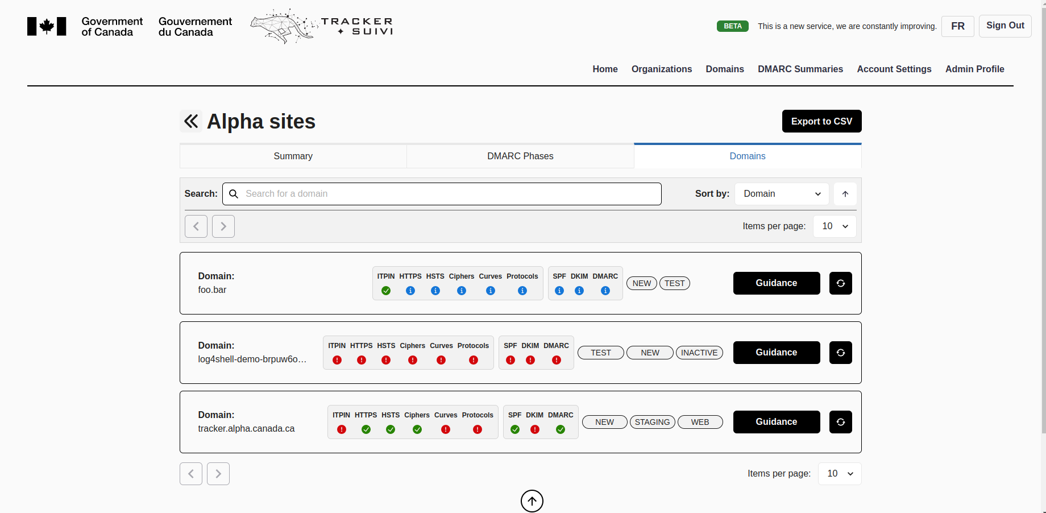
Task: Open Guidance for foo.bar
Action: (777, 283)
